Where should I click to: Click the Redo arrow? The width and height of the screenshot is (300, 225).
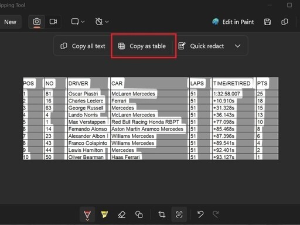tap(216, 214)
